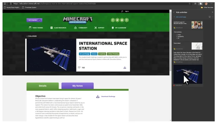Open the Pinterest social icon

pos(126,20)
